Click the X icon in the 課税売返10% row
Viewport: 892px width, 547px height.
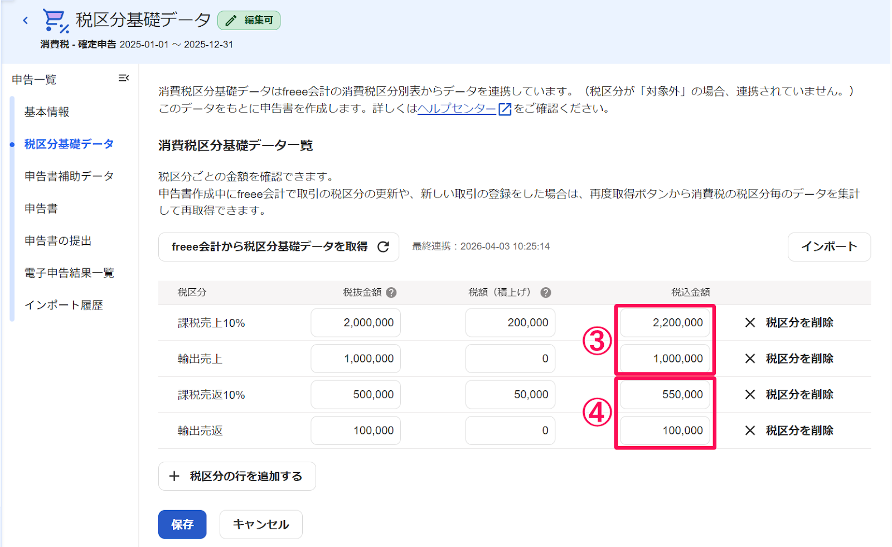[x=750, y=394]
